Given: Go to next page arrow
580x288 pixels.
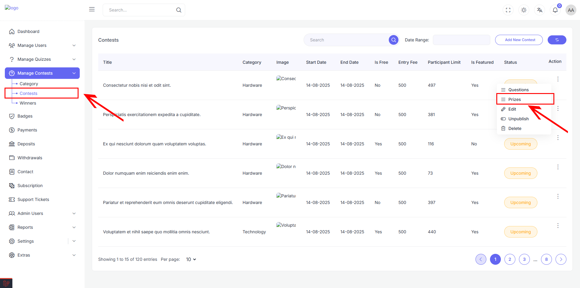Looking at the screenshot, I should click(x=561, y=259).
